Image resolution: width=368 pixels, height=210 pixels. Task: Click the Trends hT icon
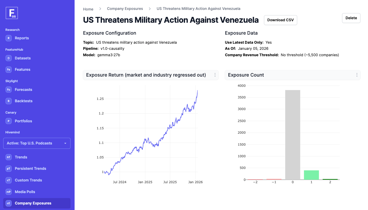pos(9,157)
